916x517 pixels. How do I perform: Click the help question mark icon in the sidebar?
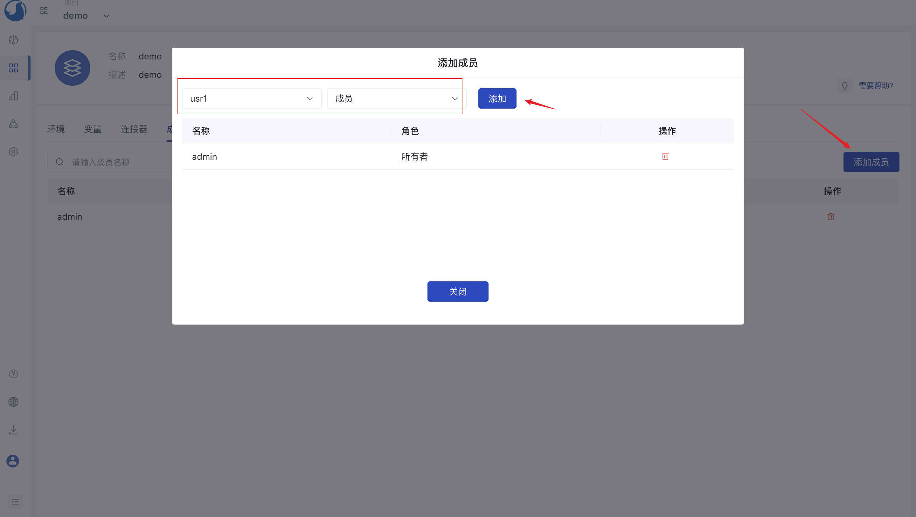13,374
